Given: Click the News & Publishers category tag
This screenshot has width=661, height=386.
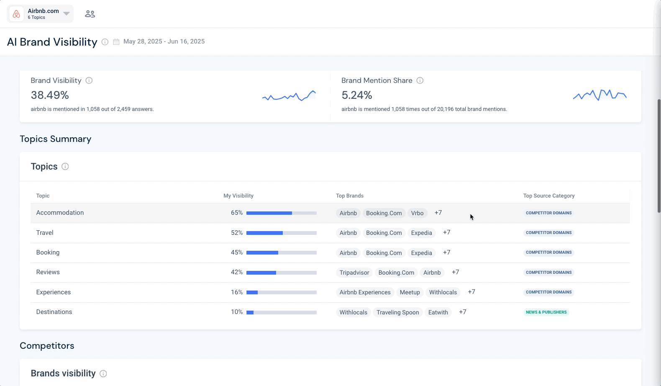Looking at the screenshot, I should [x=546, y=312].
